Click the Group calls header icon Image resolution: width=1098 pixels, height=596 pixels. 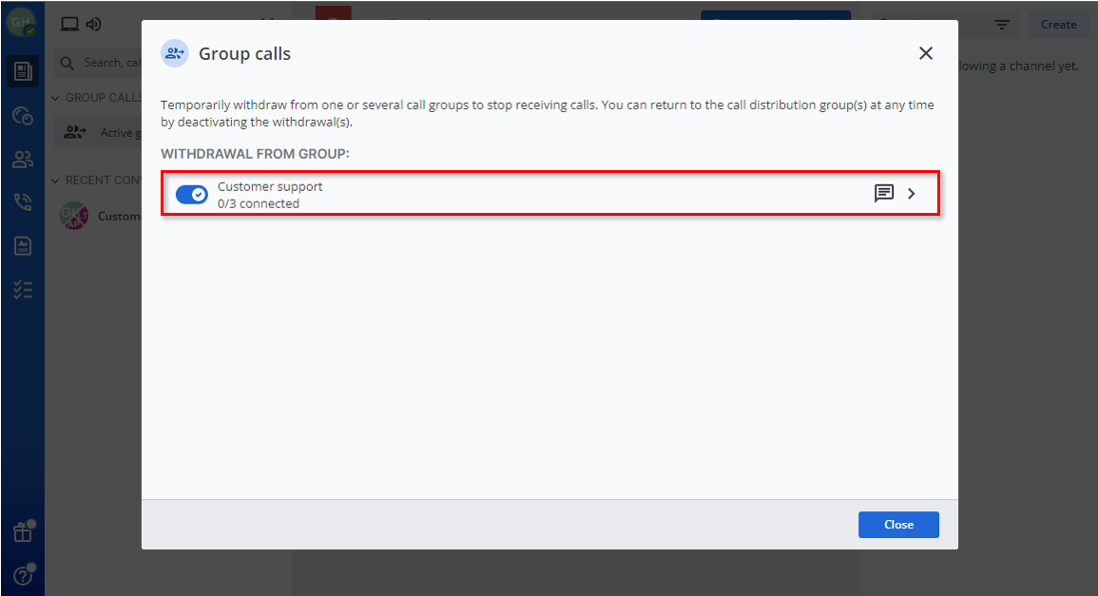[x=174, y=53]
